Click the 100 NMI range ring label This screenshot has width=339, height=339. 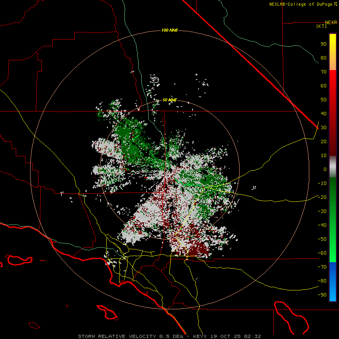169,30
